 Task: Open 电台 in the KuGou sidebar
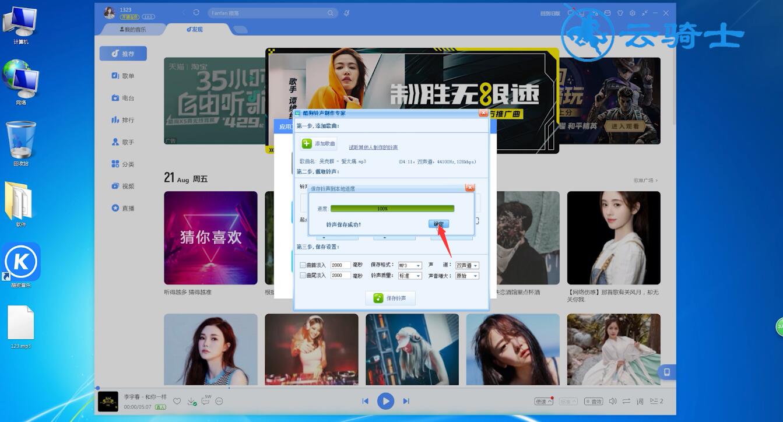tap(123, 98)
